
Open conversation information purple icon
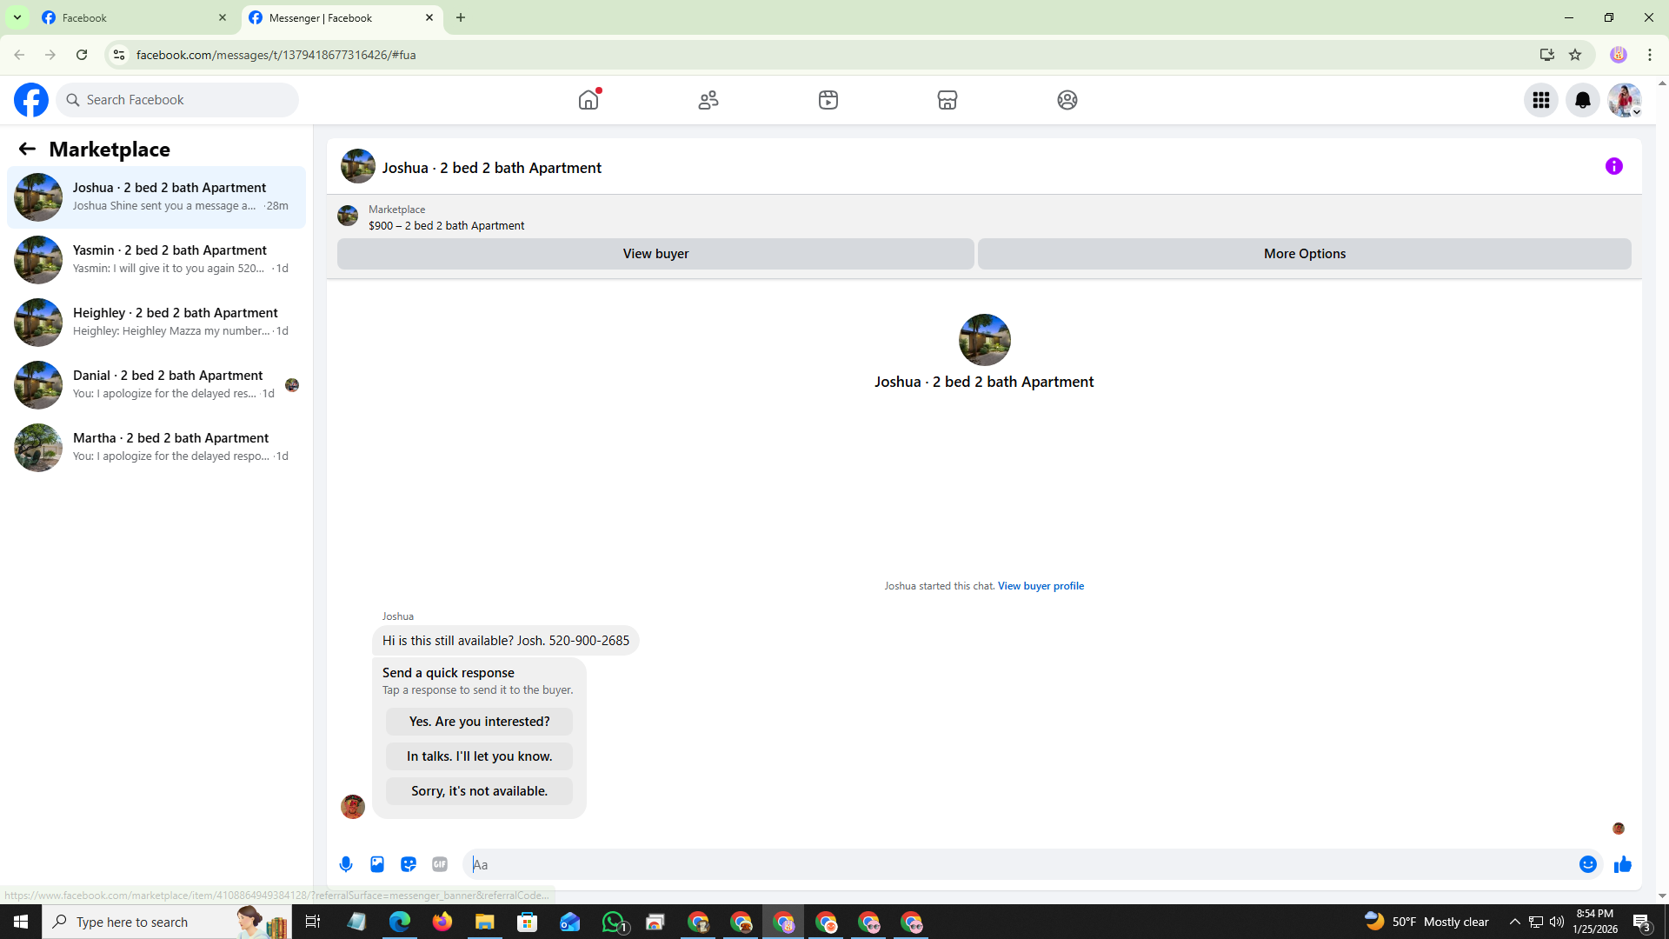1614,166
